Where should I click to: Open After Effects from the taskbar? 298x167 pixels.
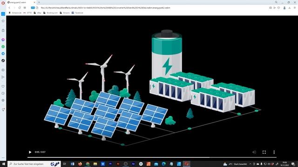(133, 164)
